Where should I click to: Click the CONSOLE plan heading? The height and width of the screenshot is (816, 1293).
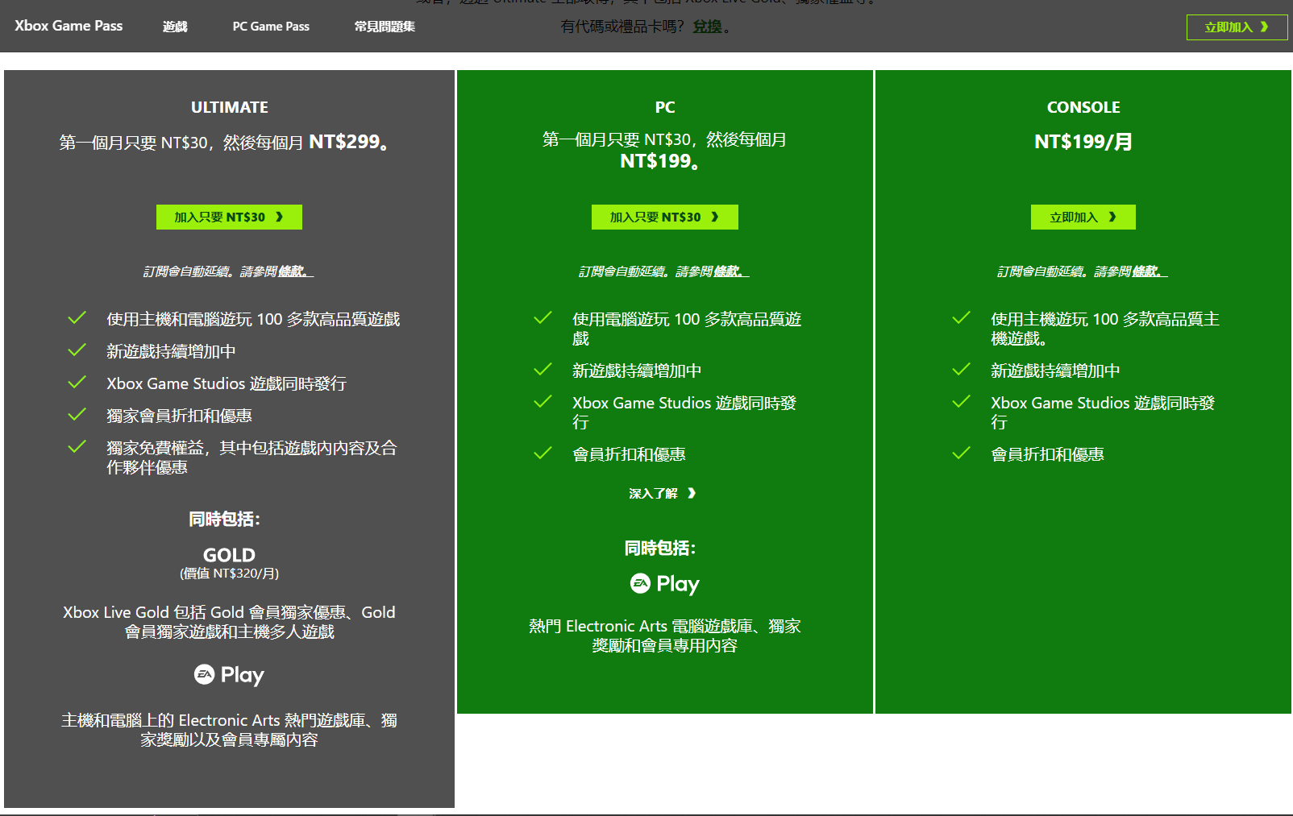(x=1083, y=107)
